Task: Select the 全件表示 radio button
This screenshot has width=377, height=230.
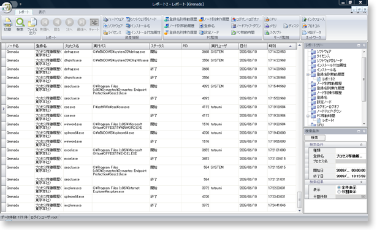Action: point(339,188)
